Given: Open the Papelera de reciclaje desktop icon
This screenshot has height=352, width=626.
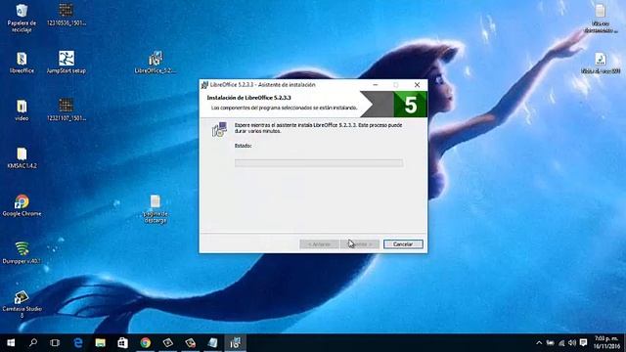Looking at the screenshot, I should 22,18.
